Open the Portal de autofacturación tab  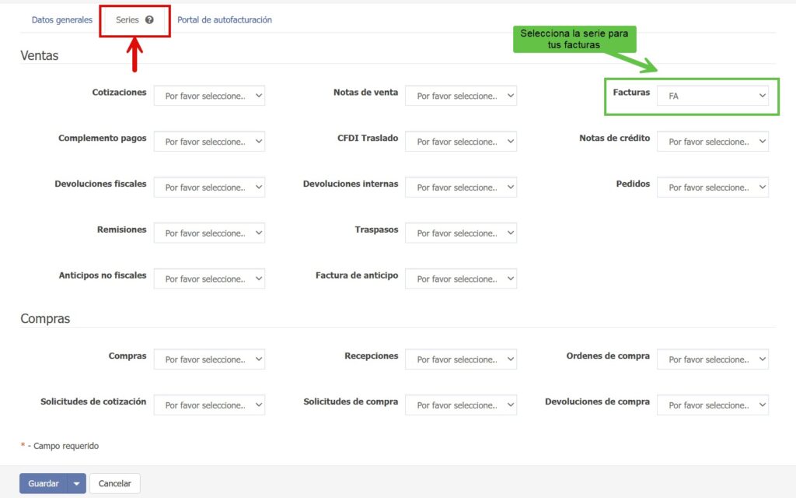[x=225, y=20]
